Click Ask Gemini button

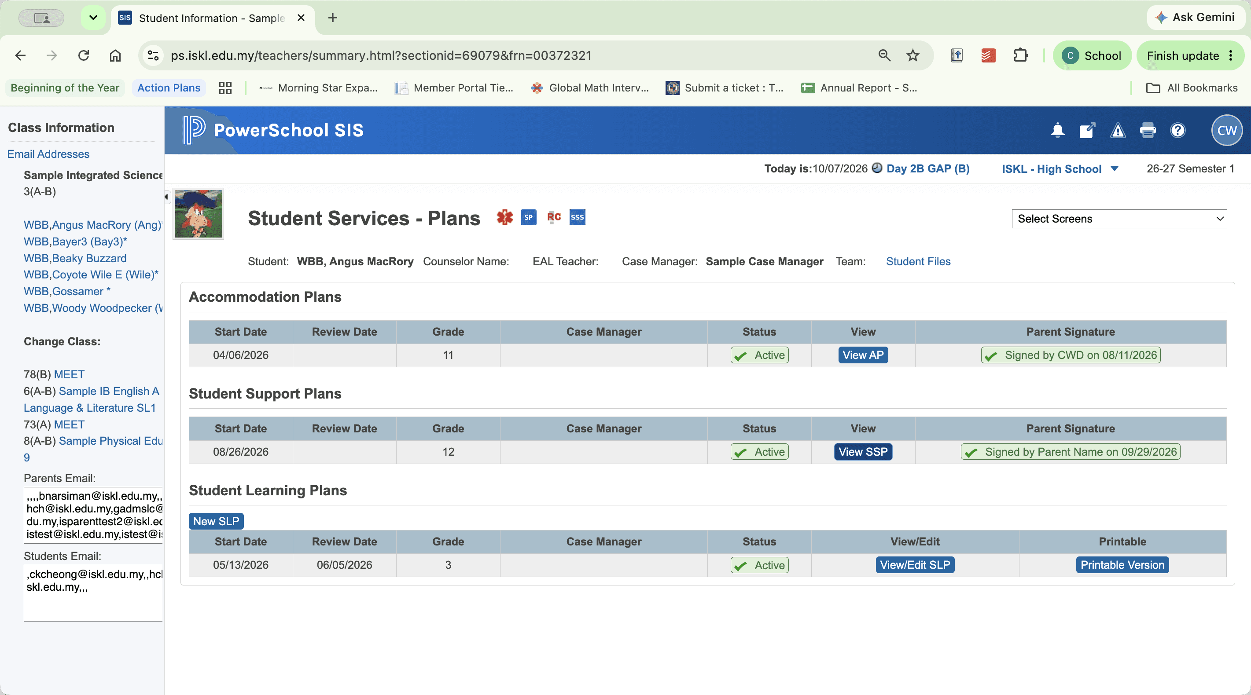click(x=1195, y=18)
